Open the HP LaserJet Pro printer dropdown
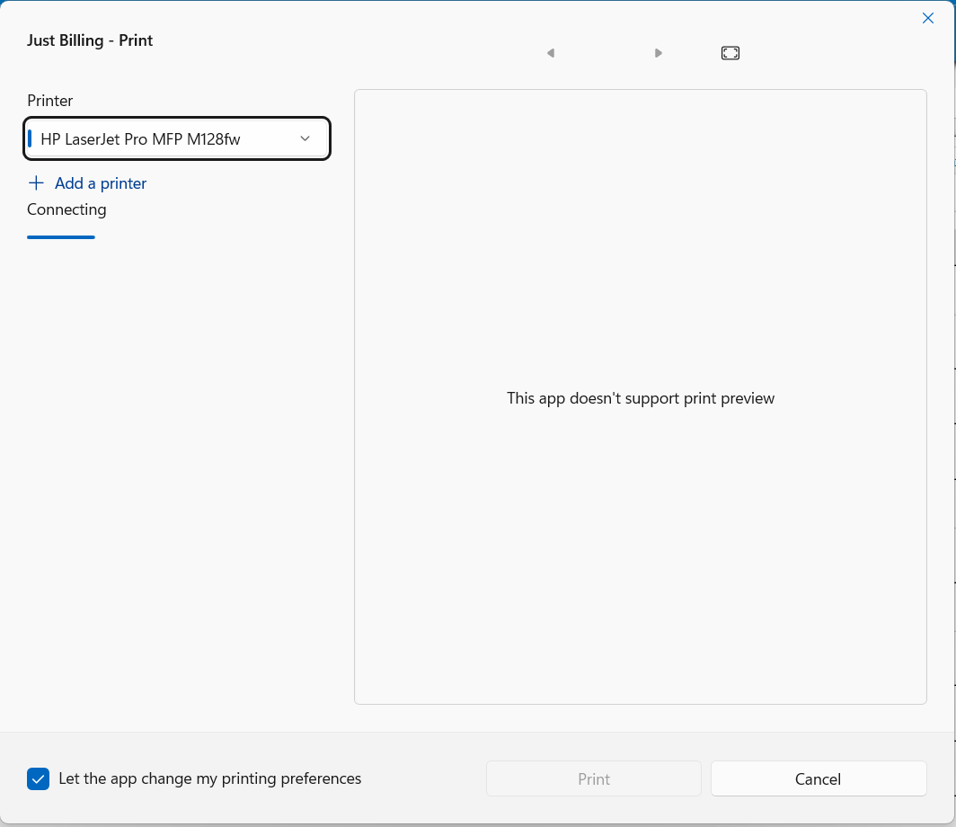 177,139
